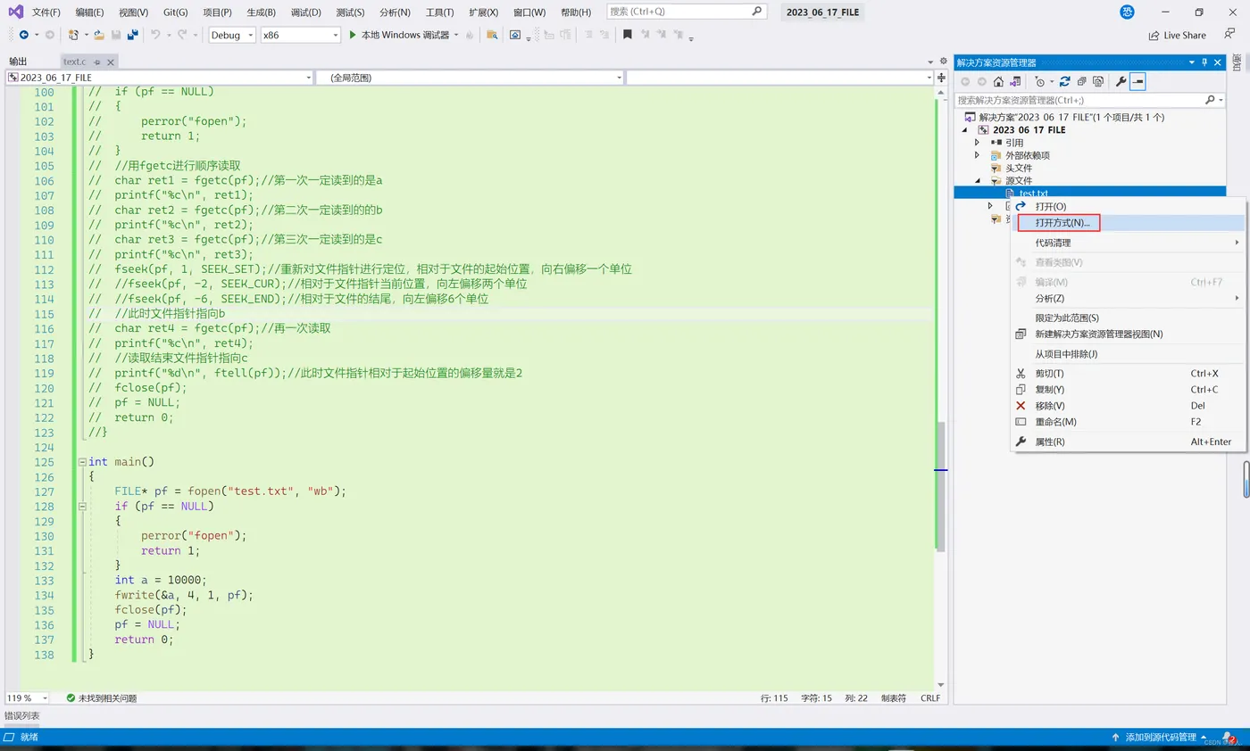Image resolution: width=1250 pixels, height=751 pixels.
Task: Select the 头文件 folder in Solution Explorer
Action: point(1019,168)
